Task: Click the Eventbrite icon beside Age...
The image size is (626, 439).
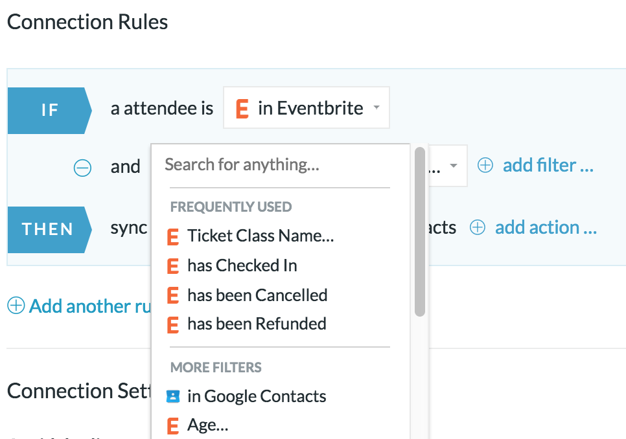Action: click(x=172, y=426)
